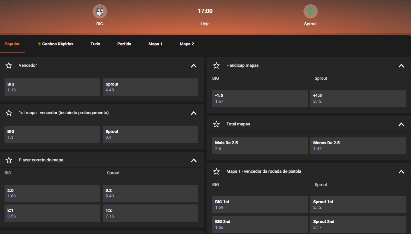Viewport: 411px width, 234px height.
Task: Bet Mais De 2.5 total maps
Action: (260, 146)
